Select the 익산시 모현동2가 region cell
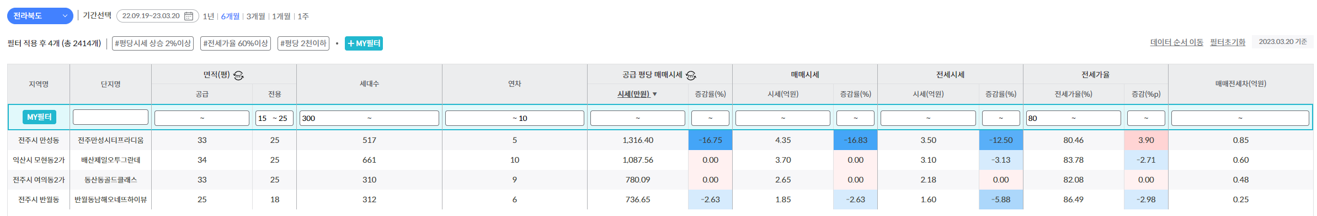The height and width of the screenshot is (216, 1317). pyautogui.click(x=39, y=160)
